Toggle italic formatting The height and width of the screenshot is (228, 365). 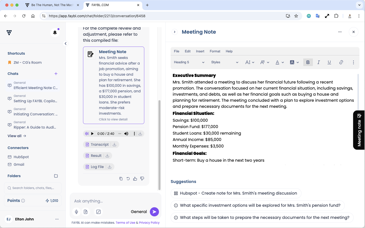319,62
